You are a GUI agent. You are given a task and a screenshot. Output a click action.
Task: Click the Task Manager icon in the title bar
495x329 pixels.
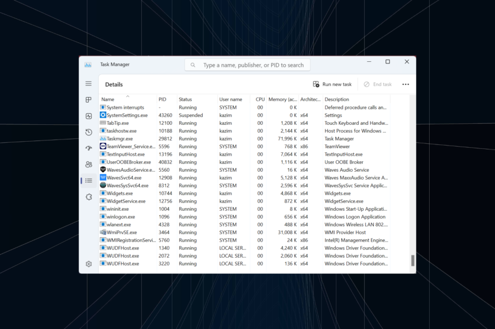click(x=88, y=64)
